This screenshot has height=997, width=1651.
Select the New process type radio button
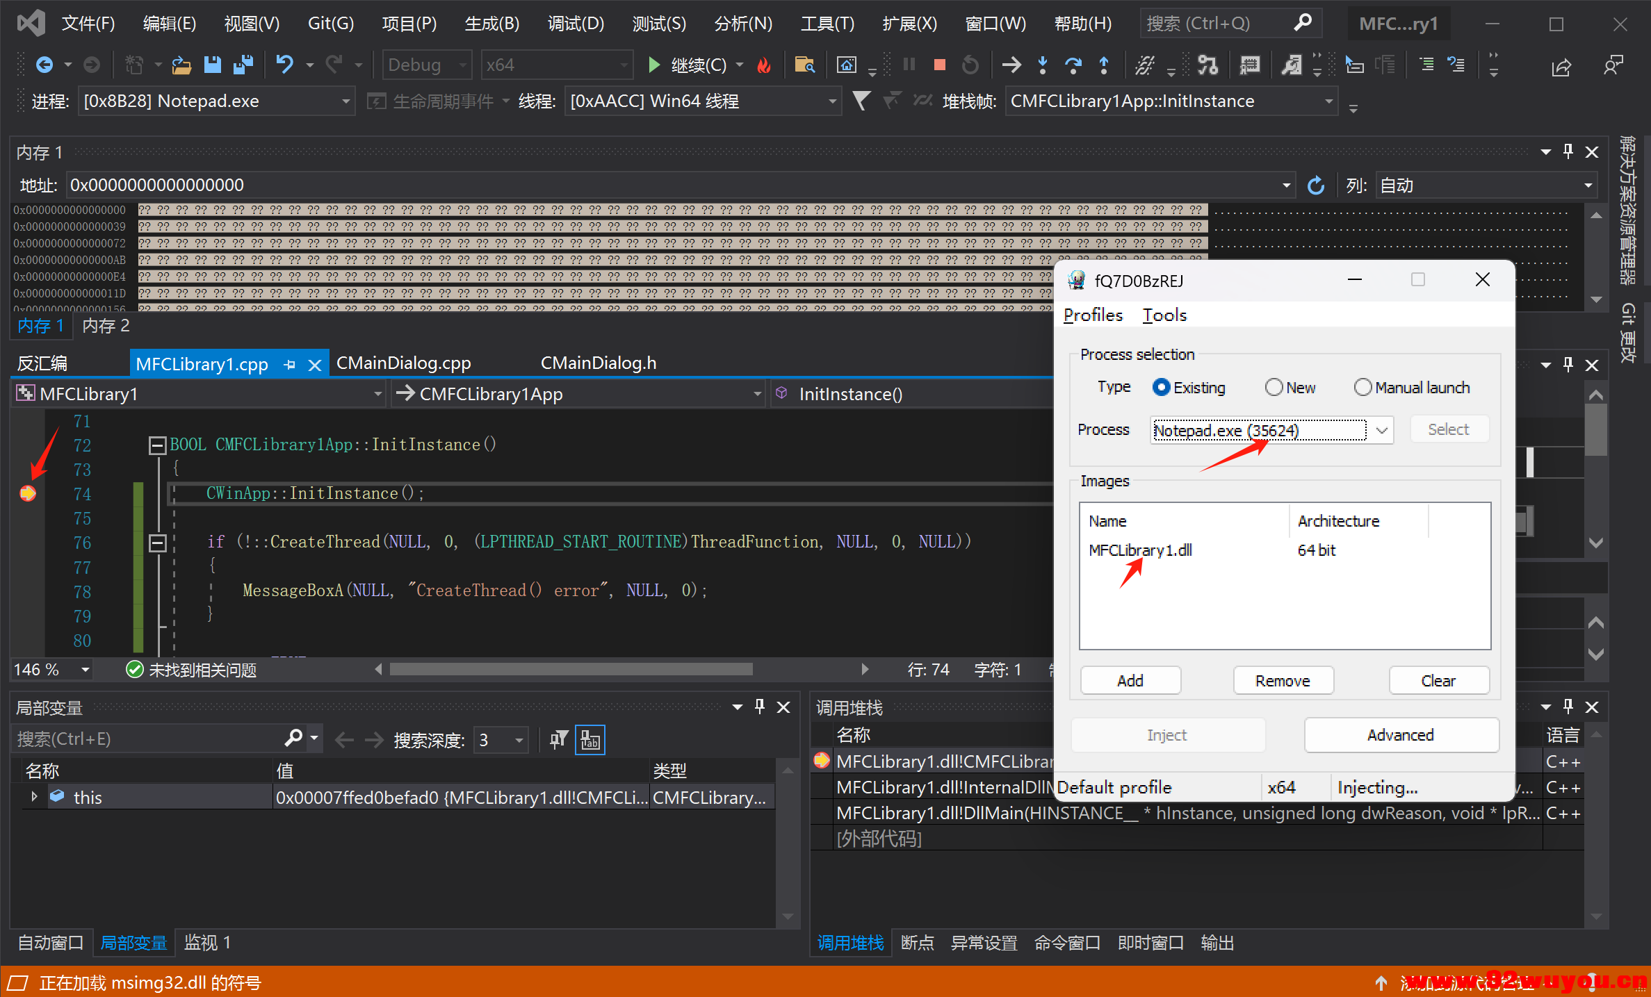coord(1274,388)
